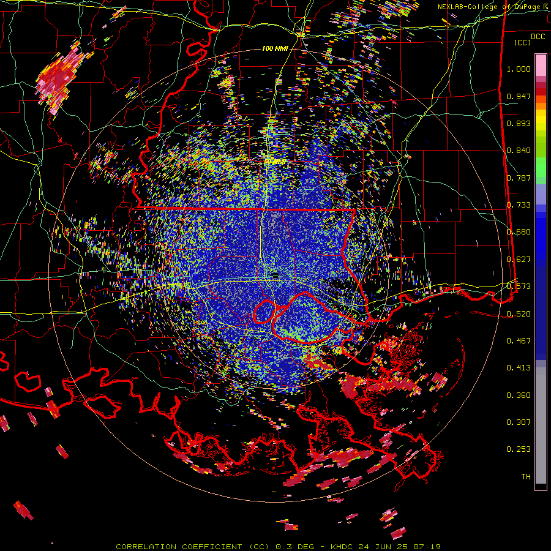Click the black radar site marker at center

(x=275, y=275)
